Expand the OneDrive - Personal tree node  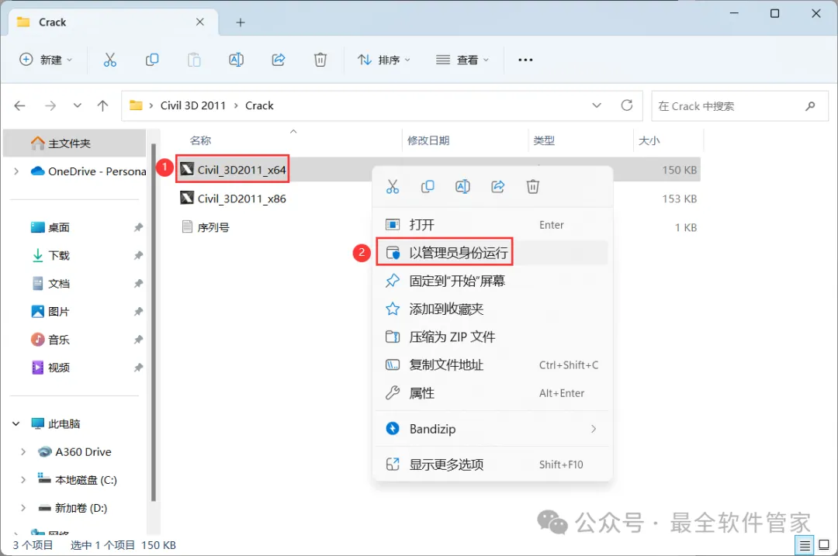coord(16,171)
